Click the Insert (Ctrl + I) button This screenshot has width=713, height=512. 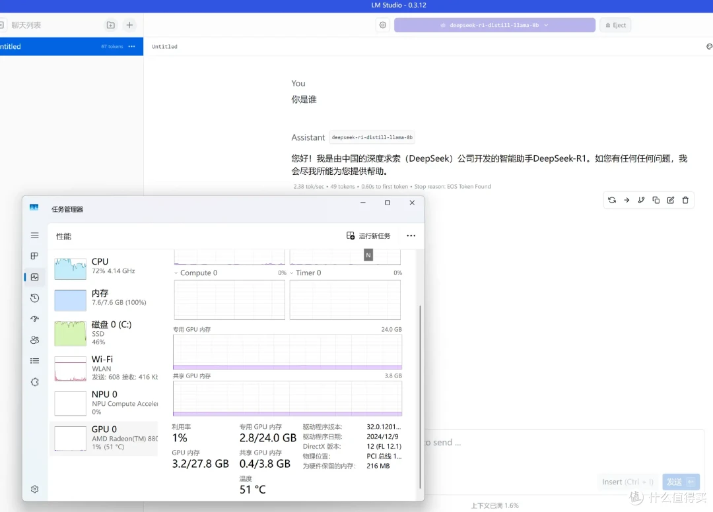point(628,482)
